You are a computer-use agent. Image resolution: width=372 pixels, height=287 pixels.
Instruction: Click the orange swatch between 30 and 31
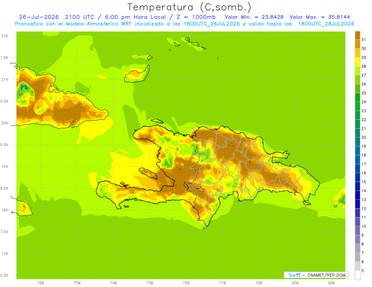[357, 44]
